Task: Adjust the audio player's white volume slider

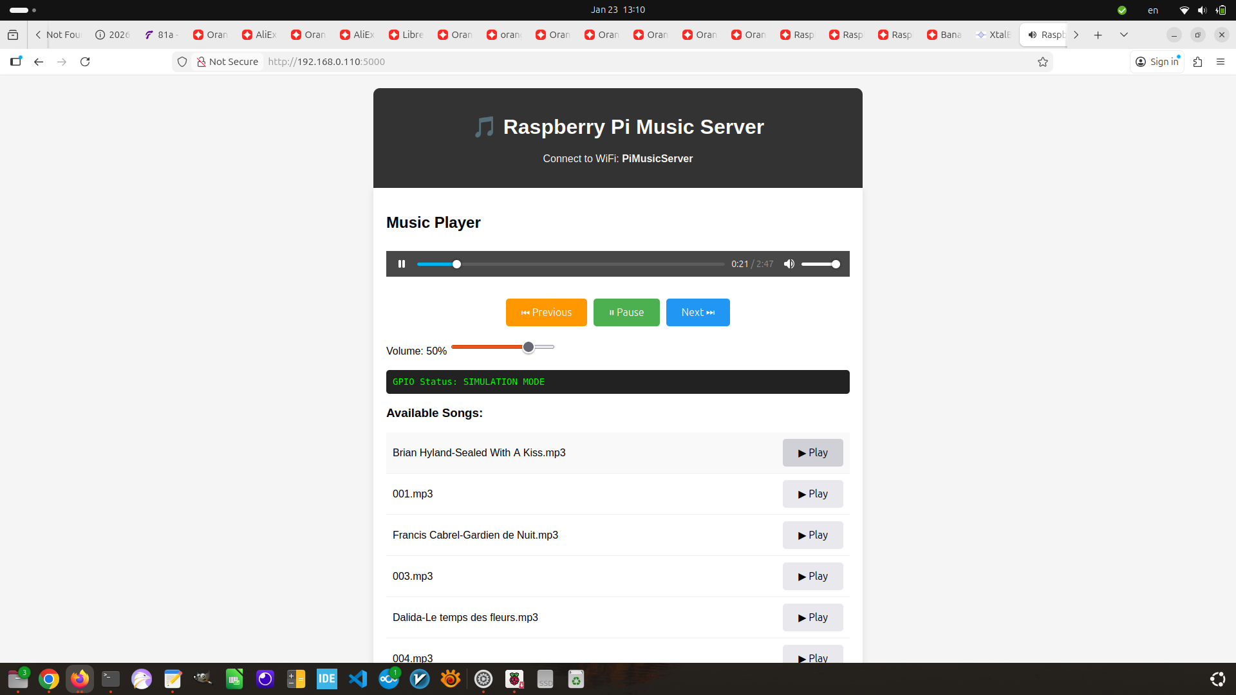Action: click(x=820, y=264)
